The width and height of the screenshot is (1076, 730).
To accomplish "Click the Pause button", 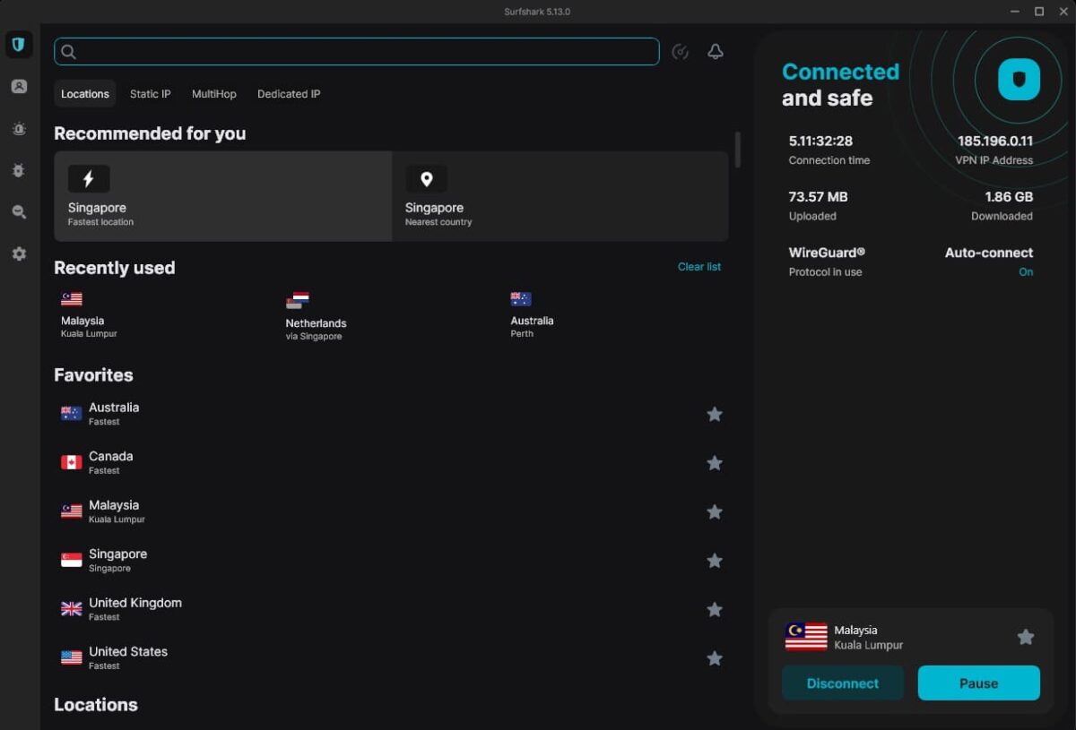I will pyautogui.click(x=979, y=683).
